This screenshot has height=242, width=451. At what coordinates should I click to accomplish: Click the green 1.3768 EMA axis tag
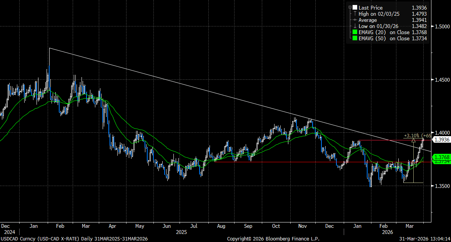click(x=441, y=157)
